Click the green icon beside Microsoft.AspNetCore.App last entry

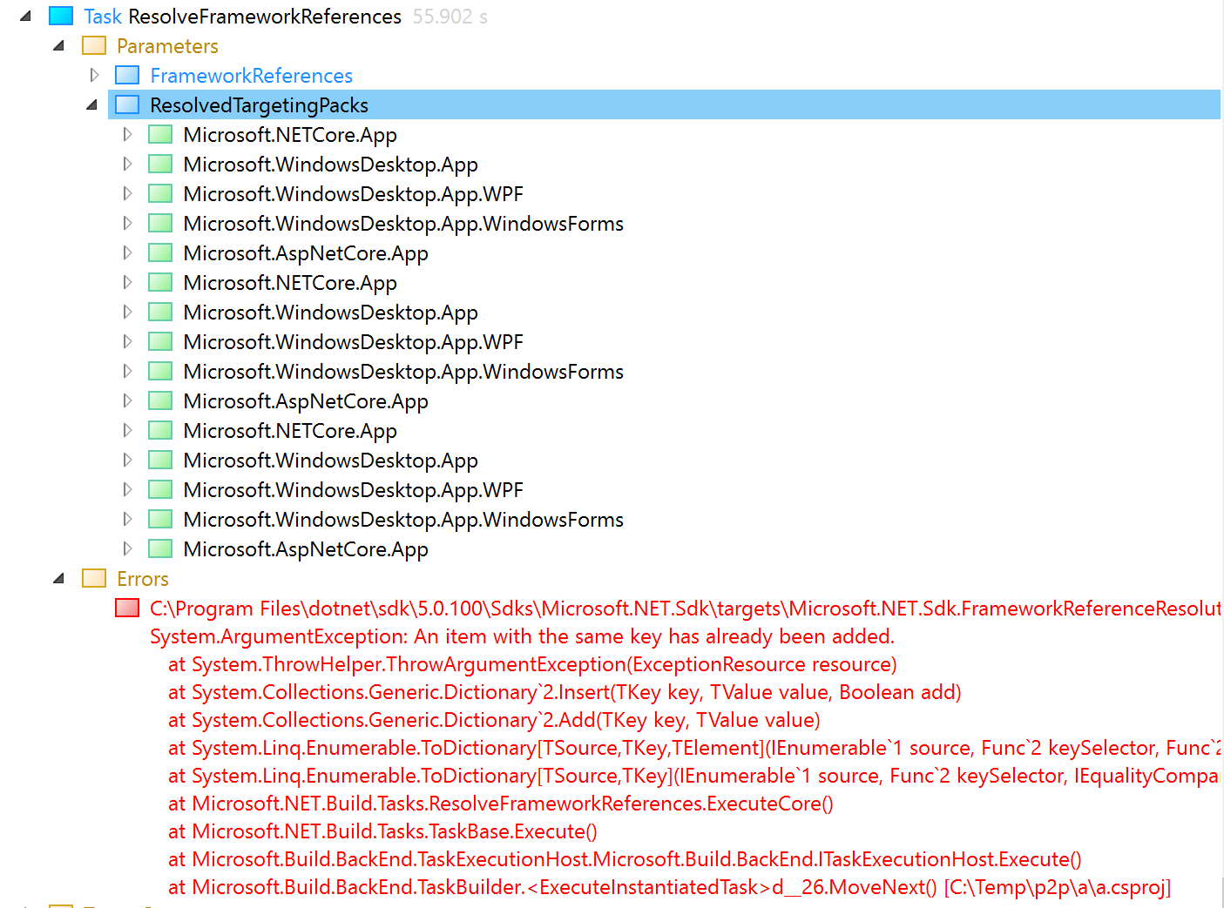coord(160,548)
